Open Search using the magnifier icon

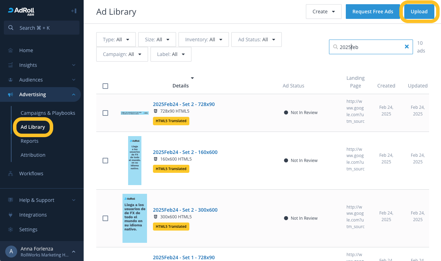12,28
